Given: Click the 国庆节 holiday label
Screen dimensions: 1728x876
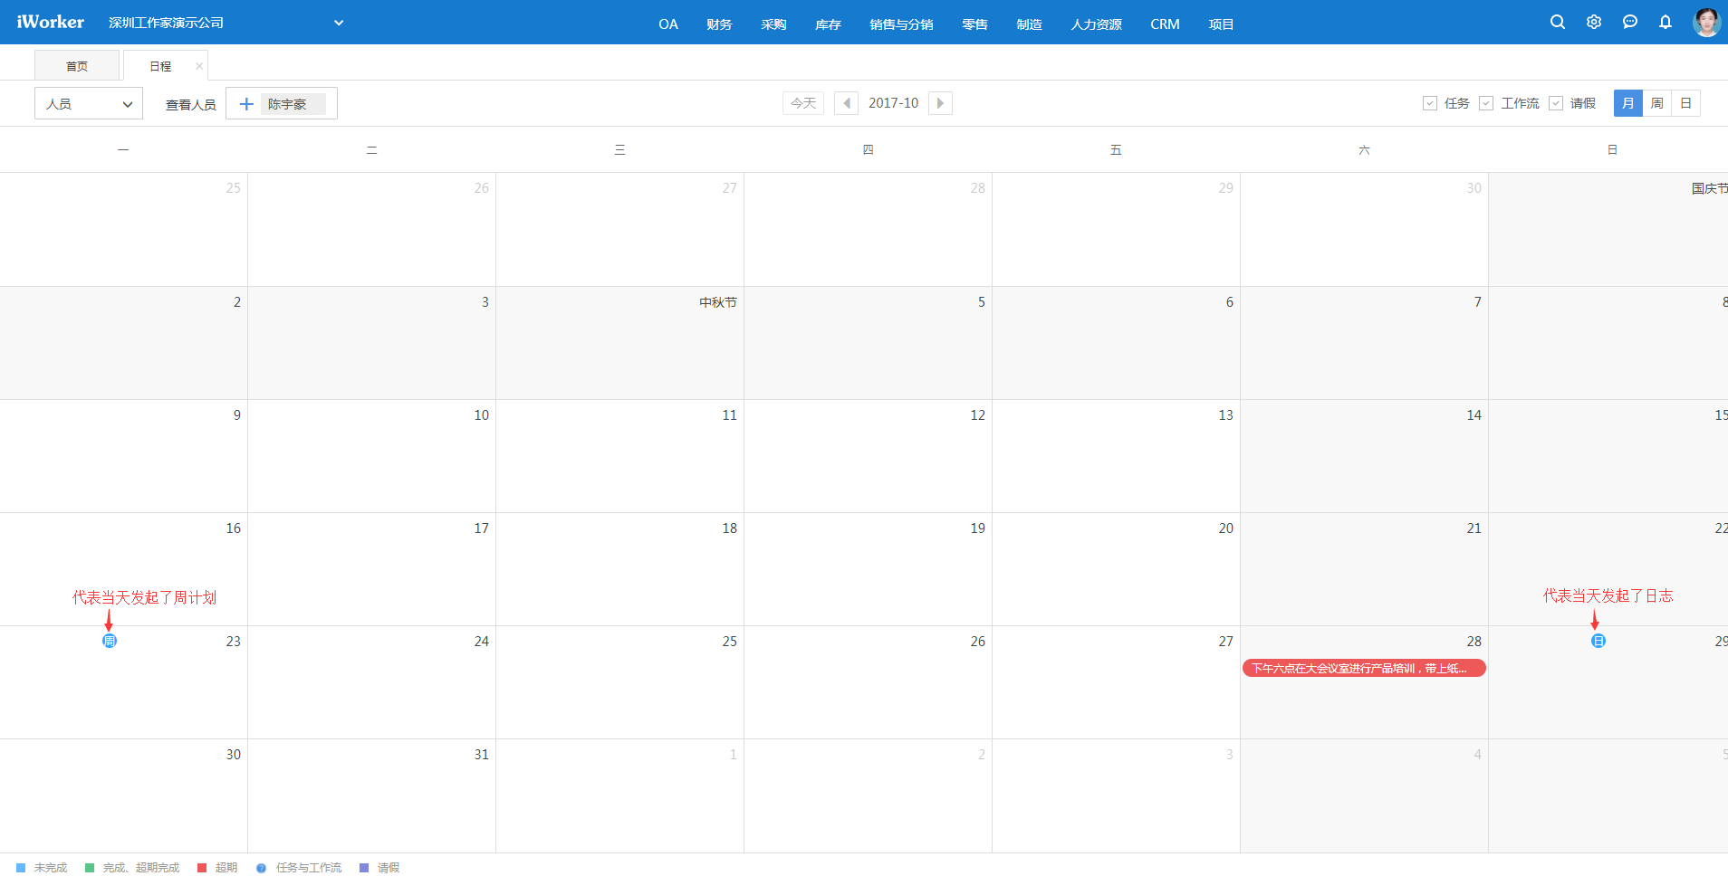Looking at the screenshot, I should (x=1710, y=188).
